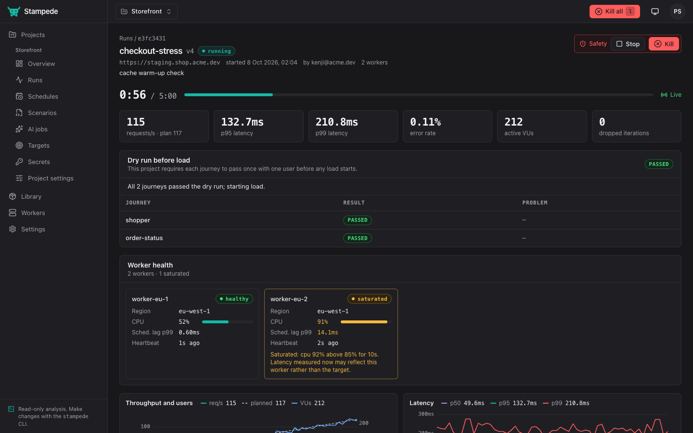This screenshot has height=433, width=693.
Task: Toggle the VUs series in Throughput legend
Action: [308, 403]
